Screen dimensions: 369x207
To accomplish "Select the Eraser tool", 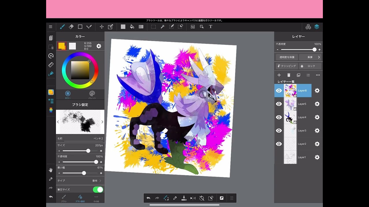I will pyautogui.click(x=71, y=27).
